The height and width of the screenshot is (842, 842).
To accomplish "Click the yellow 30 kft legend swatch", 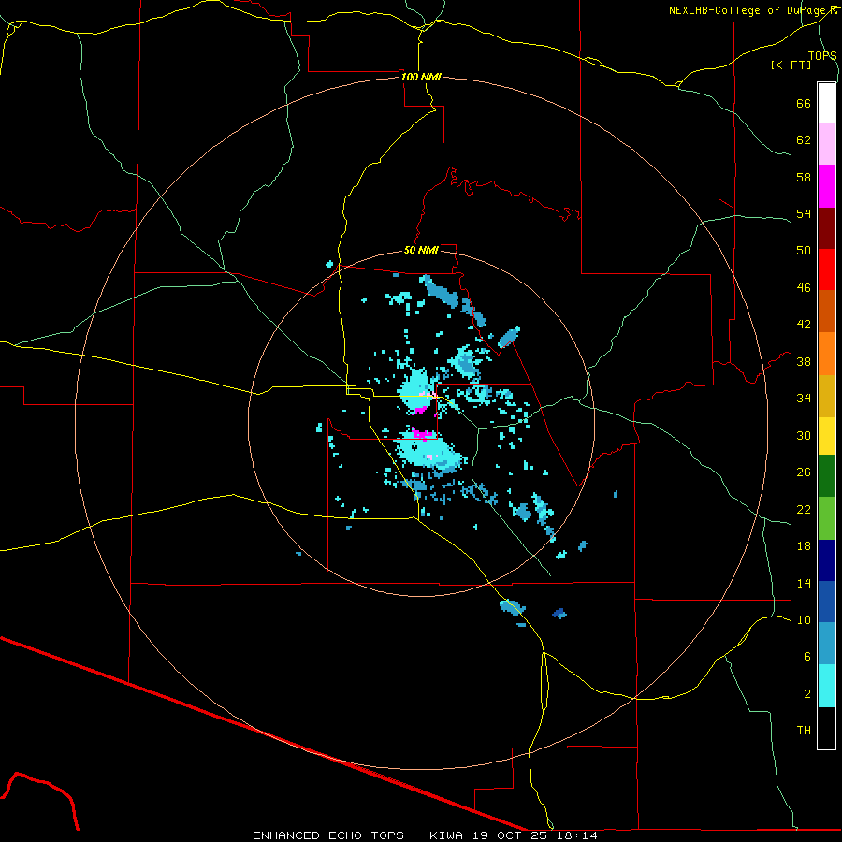I will (826, 436).
